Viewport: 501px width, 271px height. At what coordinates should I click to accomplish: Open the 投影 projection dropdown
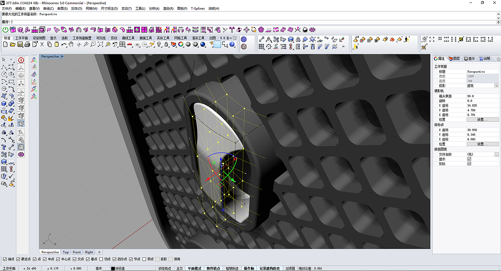point(496,86)
